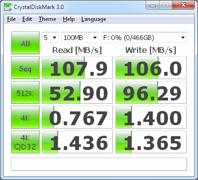The height and width of the screenshot is (180, 198).
Task: Close the CrystalDiskMark window
Action: pos(183,5)
